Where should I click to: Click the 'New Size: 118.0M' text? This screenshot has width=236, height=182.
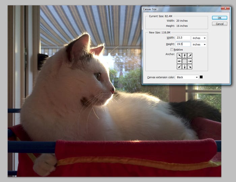click(x=159, y=32)
